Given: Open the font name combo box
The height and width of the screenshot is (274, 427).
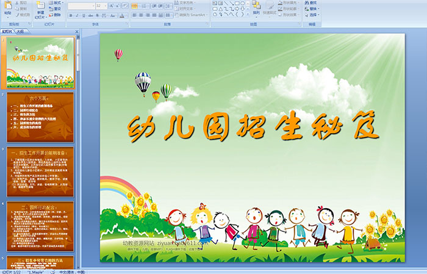Looking at the screenshot, I should [81, 5].
